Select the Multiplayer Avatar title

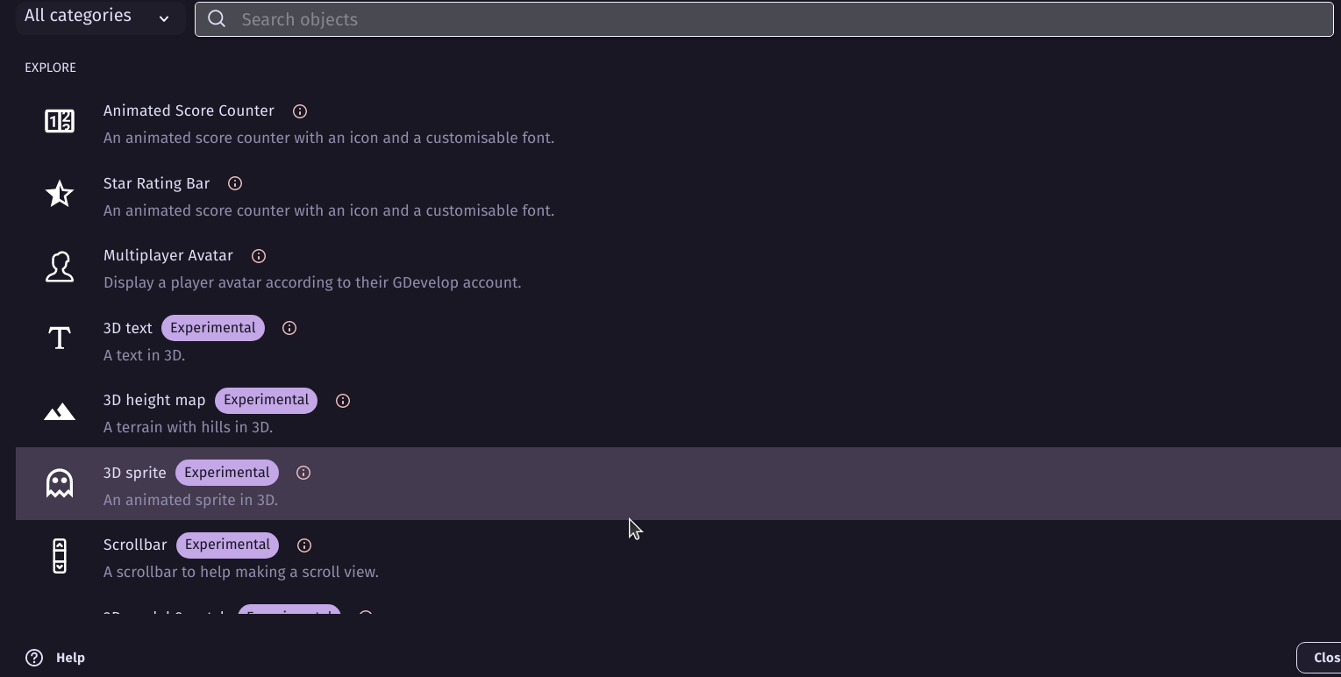click(x=168, y=255)
